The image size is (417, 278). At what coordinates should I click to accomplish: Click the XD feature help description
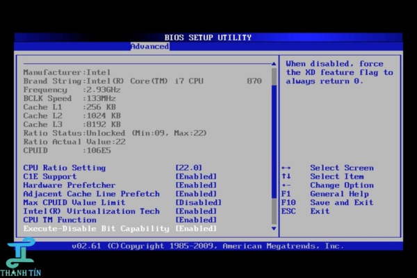click(x=340, y=72)
